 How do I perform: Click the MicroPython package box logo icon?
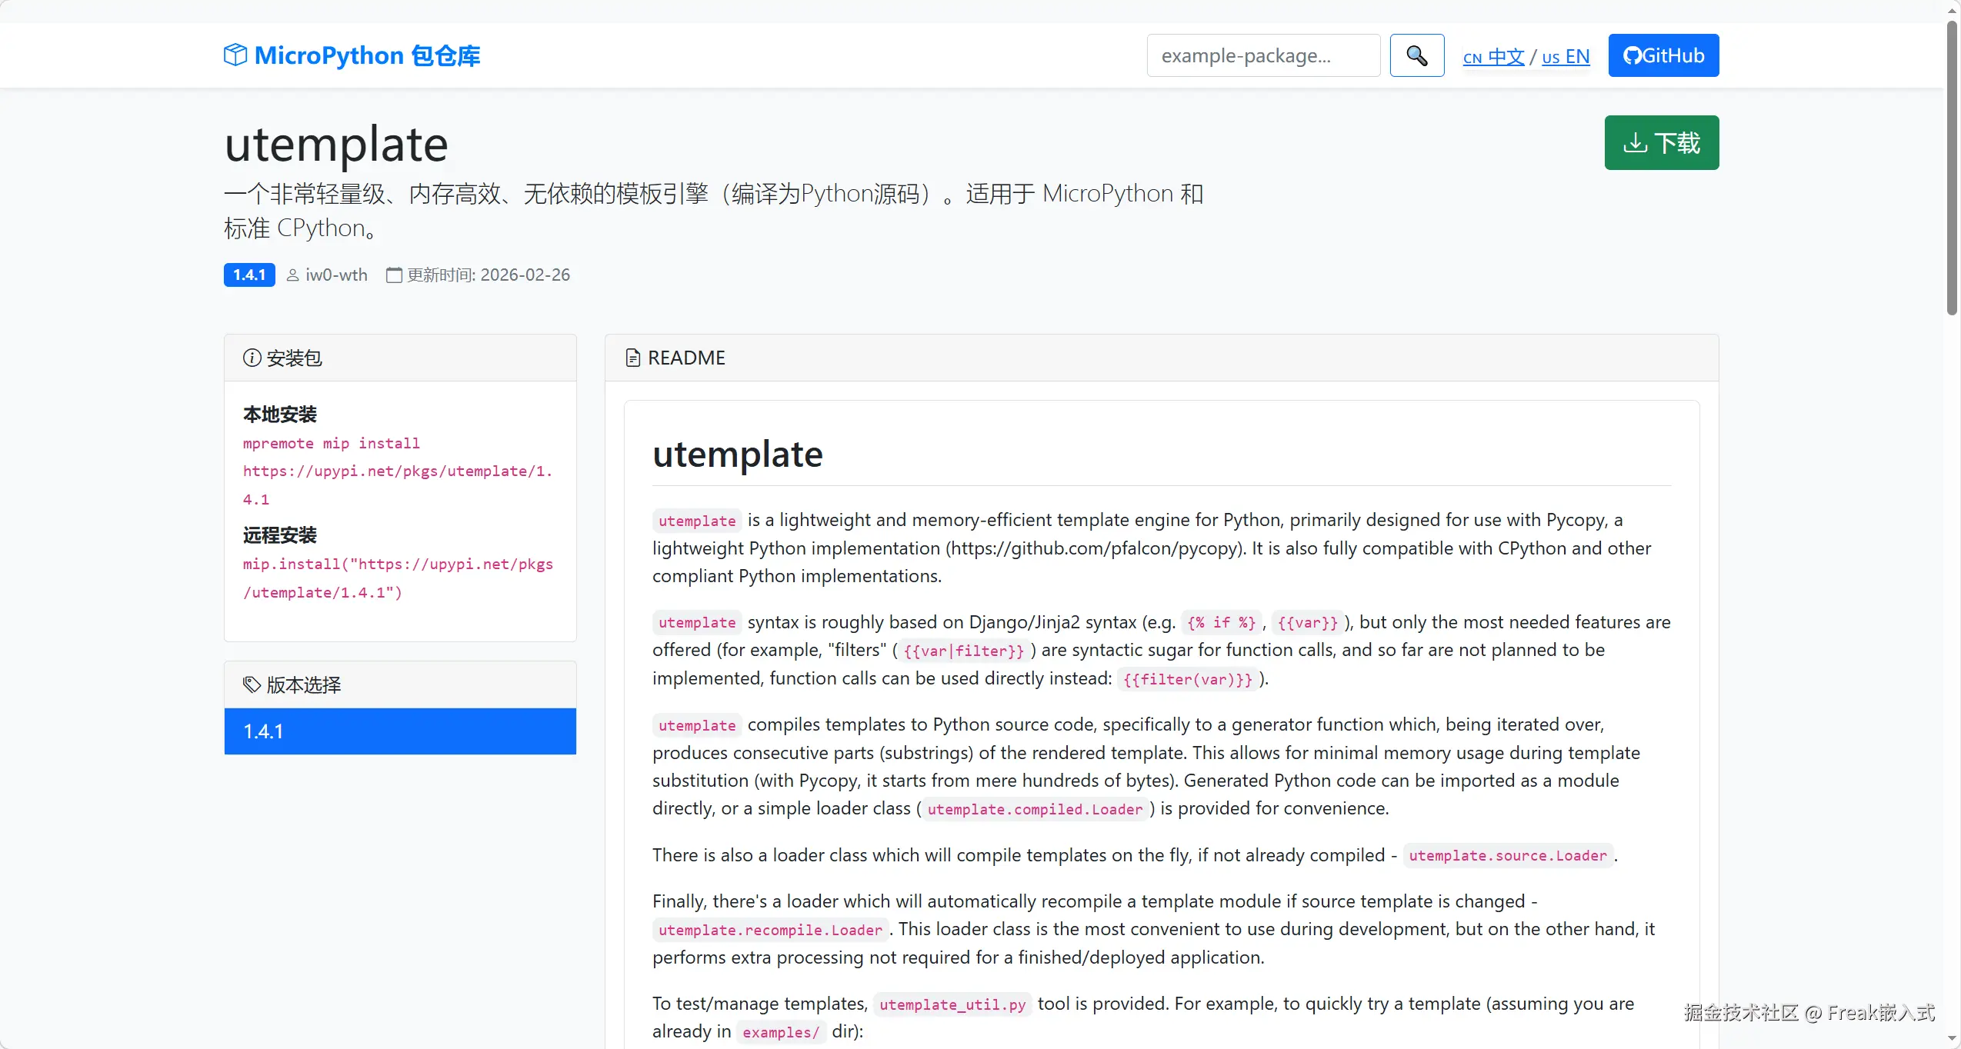235,55
